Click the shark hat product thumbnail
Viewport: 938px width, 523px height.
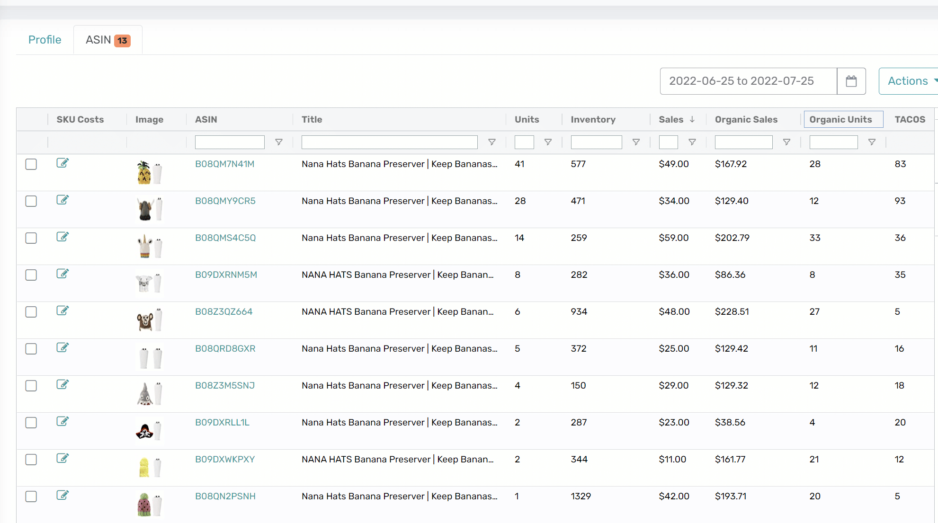point(149,394)
